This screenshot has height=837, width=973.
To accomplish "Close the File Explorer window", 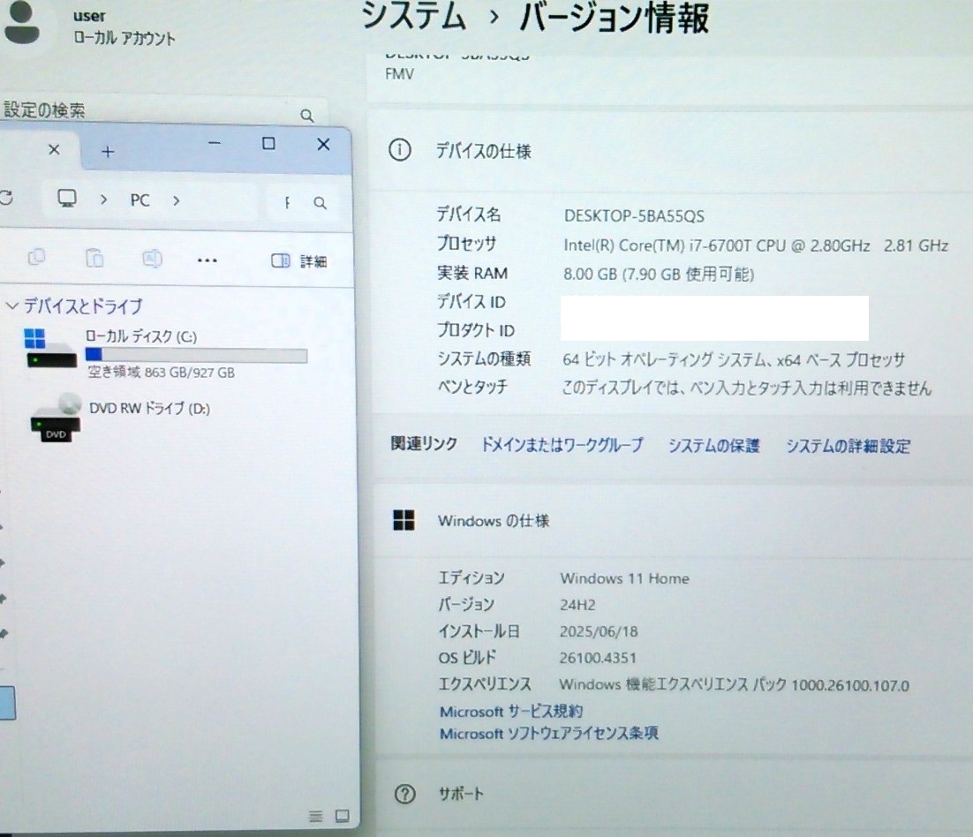I will pyautogui.click(x=323, y=145).
